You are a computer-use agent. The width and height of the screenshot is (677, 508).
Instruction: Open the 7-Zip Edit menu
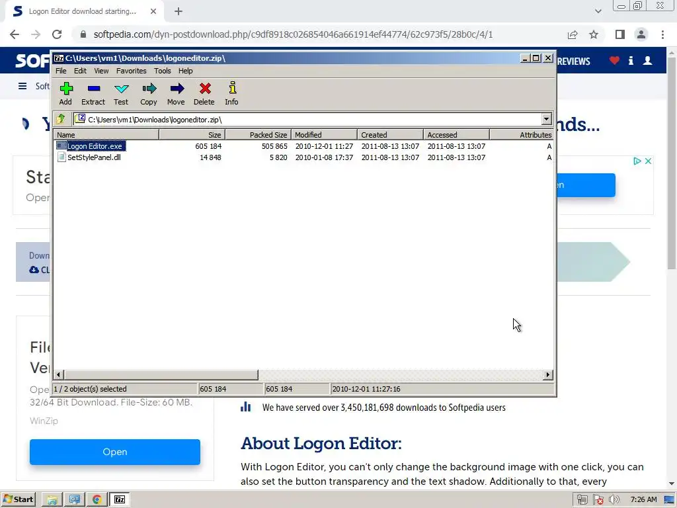tap(80, 71)
